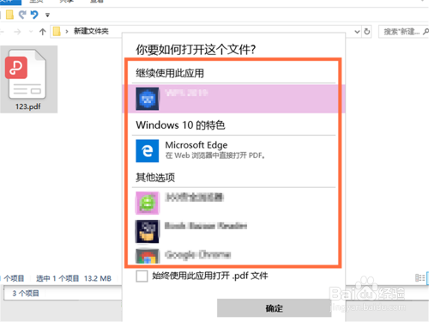Choose Microsoft Edge to open the file
This screenshot has width=429, height=322.
pyautogui.click(x=233, y=151)
